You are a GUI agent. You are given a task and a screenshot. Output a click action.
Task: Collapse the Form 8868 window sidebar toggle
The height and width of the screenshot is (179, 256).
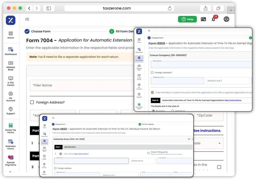[x=149, y=31]
